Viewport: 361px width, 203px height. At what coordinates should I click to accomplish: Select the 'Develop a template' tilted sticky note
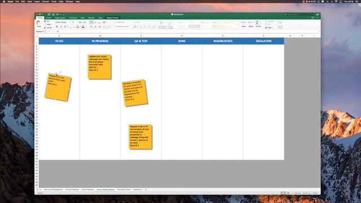135,93
